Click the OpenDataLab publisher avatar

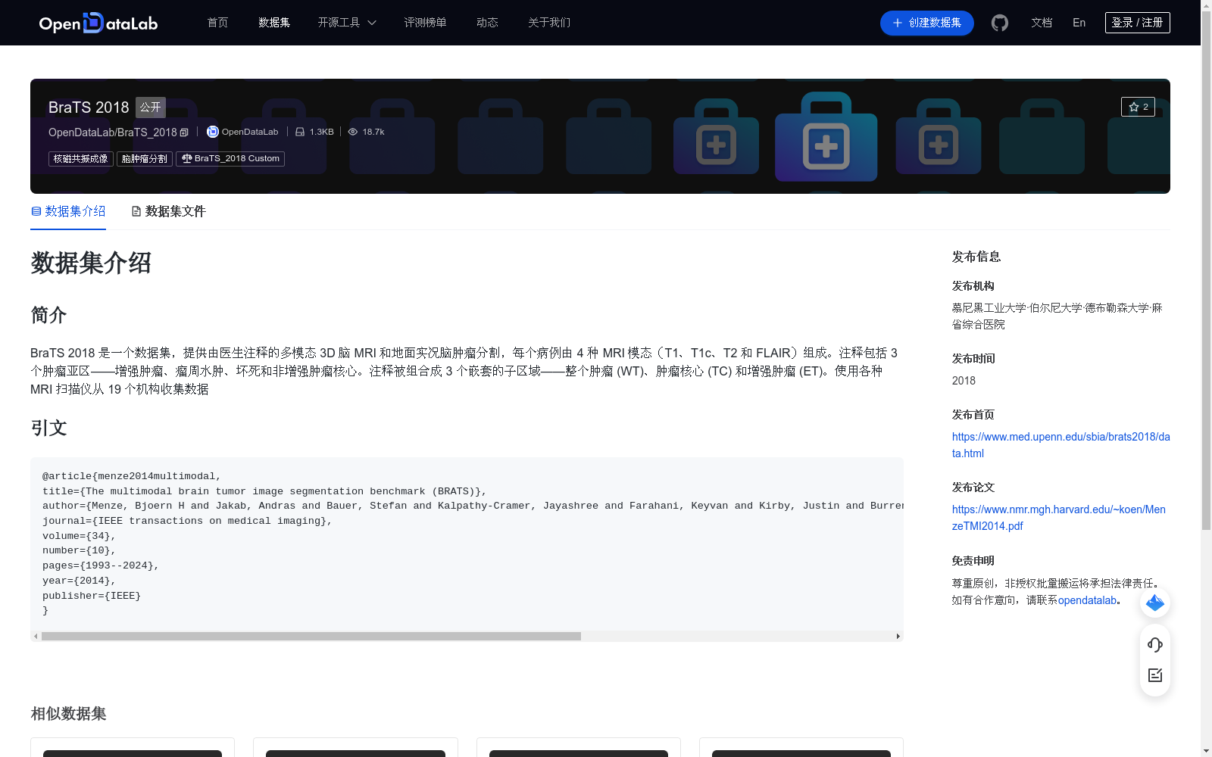click(x=213, y=132)
